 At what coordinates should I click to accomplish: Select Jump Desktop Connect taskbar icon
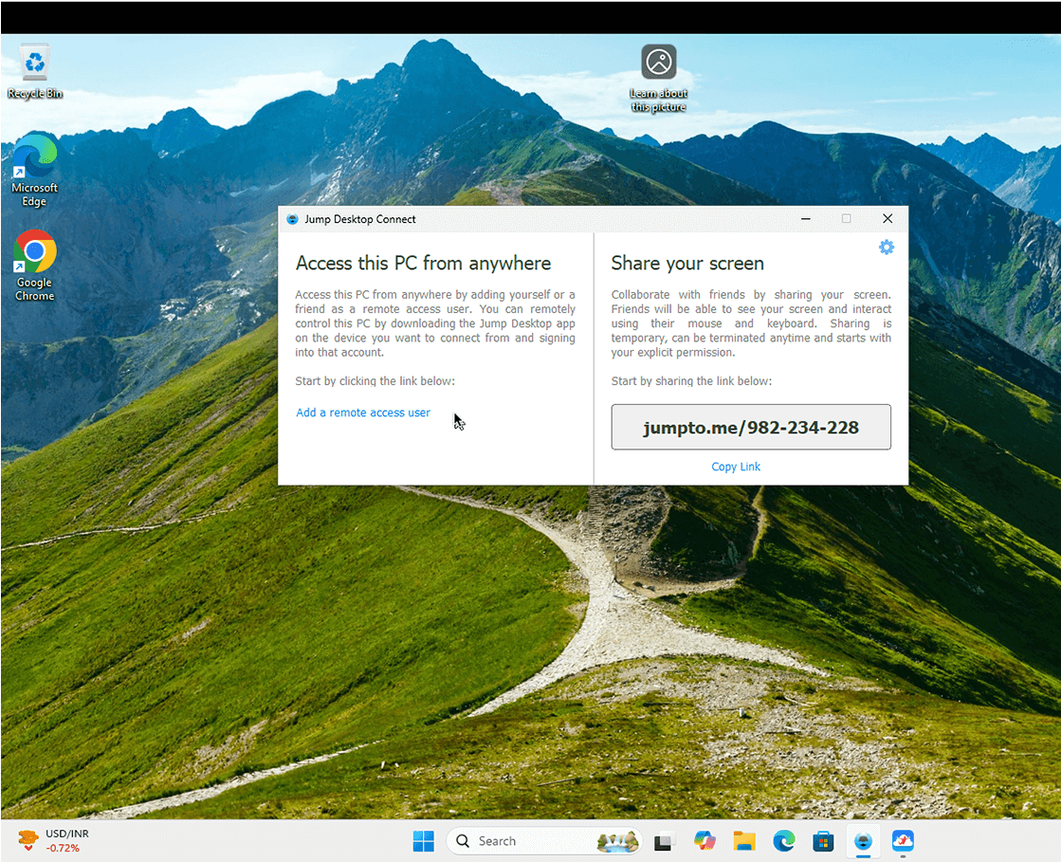point(863,841)
